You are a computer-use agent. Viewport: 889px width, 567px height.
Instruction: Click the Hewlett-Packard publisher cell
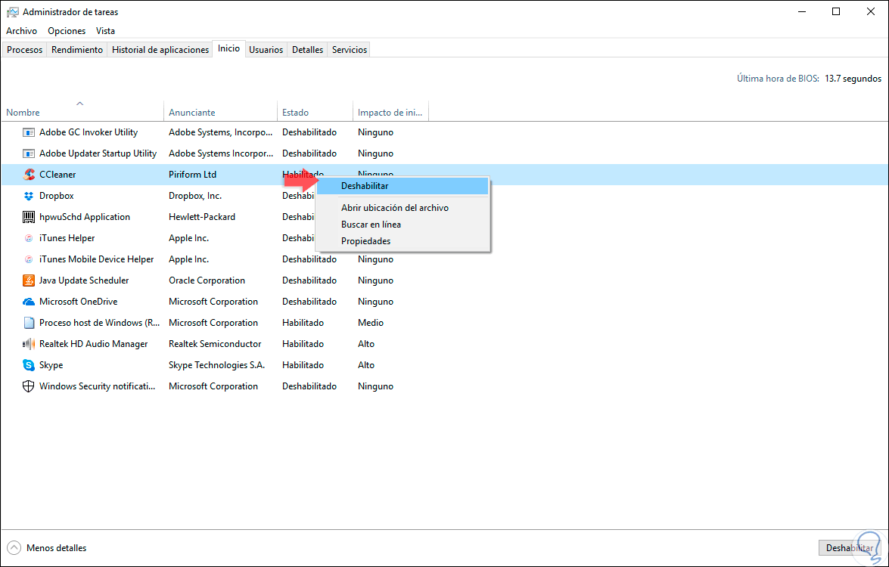(x=202, y=217)
